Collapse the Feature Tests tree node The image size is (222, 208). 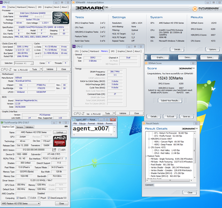click(x=146, y=156)
